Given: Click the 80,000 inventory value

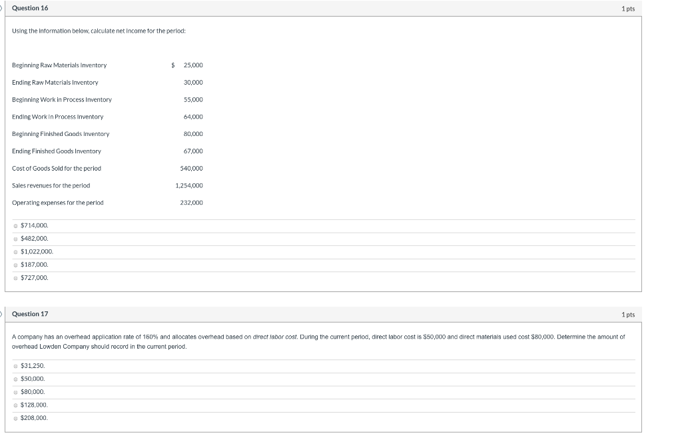Looking at the screenshot, I should (193, 134).
